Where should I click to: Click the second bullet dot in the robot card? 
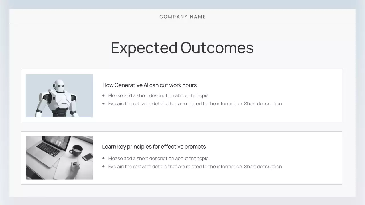[x=104, y=104]
